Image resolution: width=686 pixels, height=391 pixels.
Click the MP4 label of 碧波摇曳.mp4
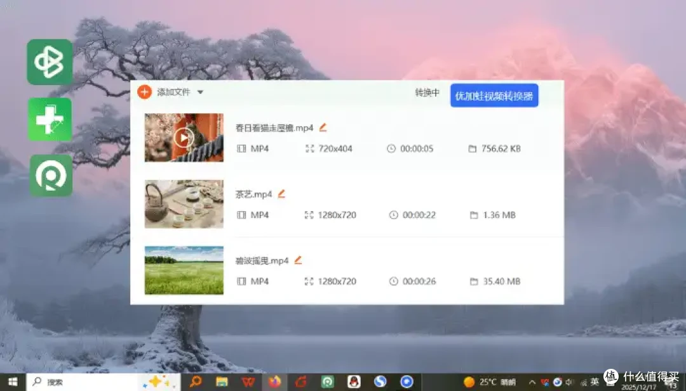pyautogui.click(x=259, y=281)
